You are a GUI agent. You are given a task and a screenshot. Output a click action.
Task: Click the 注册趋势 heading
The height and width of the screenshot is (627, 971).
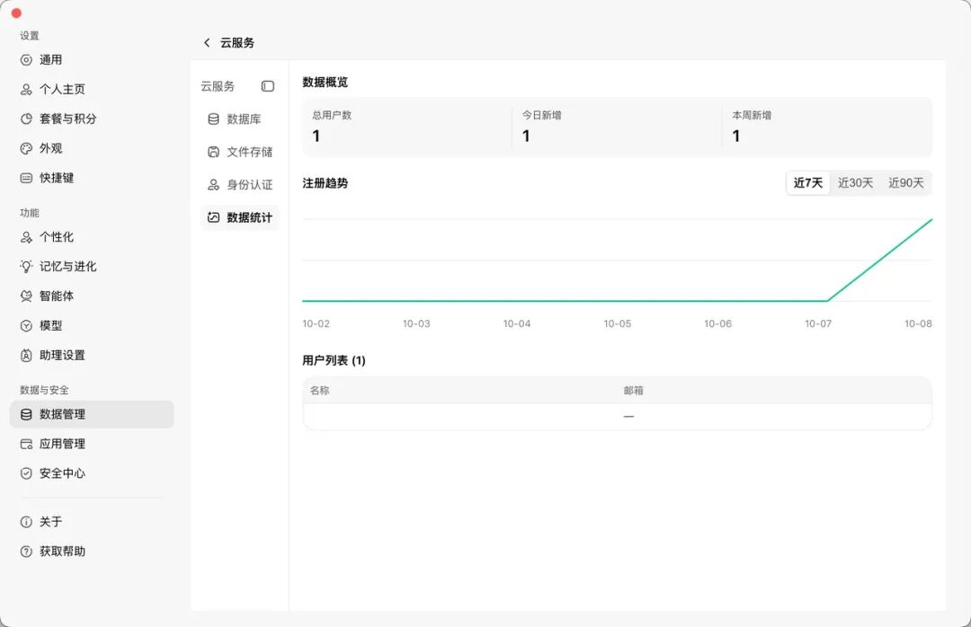click(x=325, y=183)
